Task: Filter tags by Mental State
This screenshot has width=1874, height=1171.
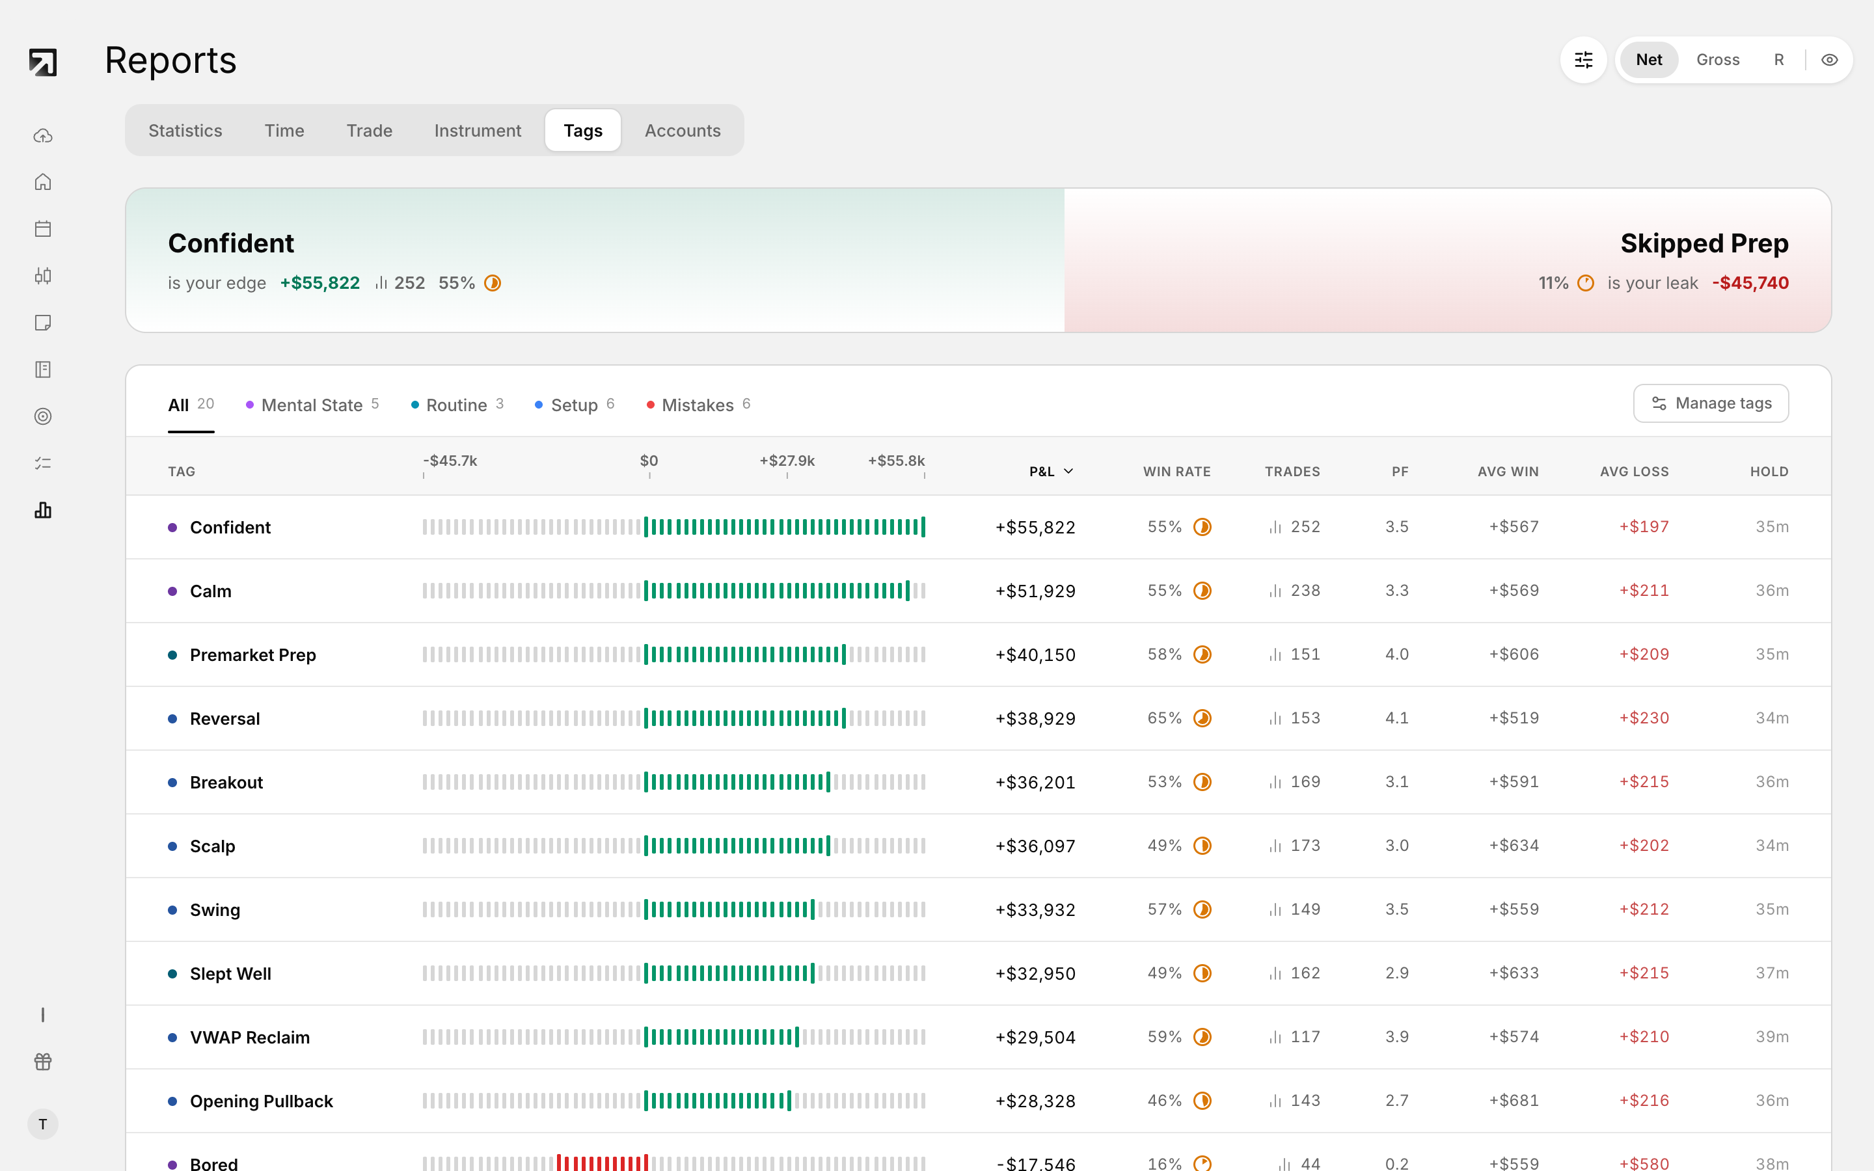Action: click(x=312, y=405)
